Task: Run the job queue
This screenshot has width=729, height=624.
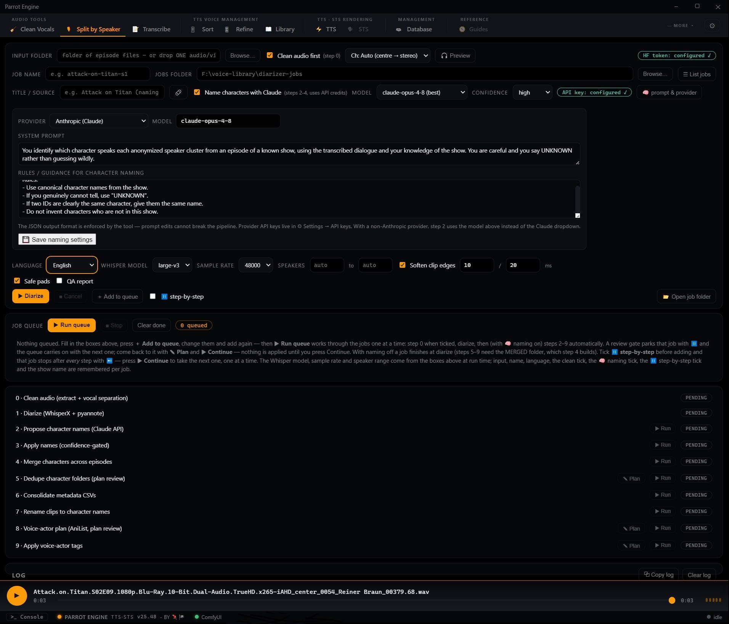Action: pyautogui.click(x=72, y=325)
